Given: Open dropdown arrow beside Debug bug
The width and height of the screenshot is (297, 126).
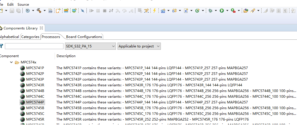Looking at the screenshot, I should coord(216,11).
